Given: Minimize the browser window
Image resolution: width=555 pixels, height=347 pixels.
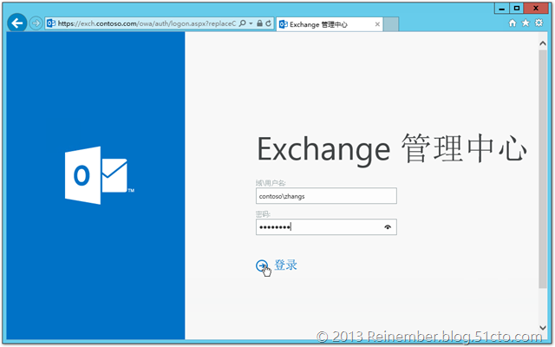Looking at the screenshot, I should click(499, 8).
